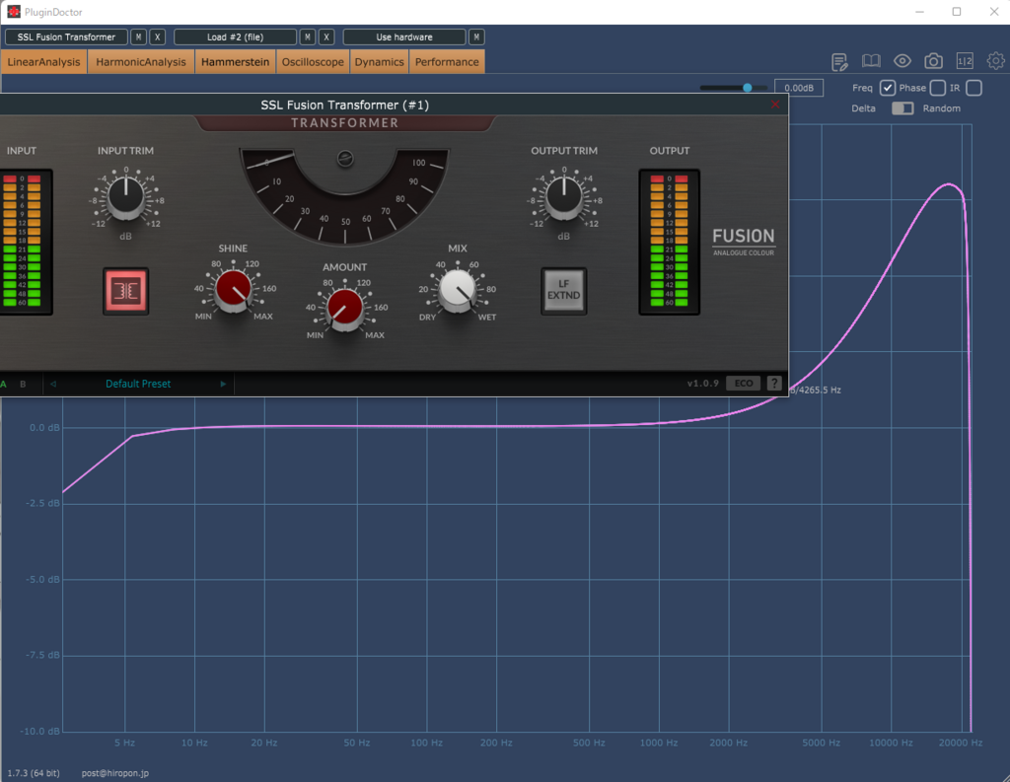Click the 4265.5 Hz cursor readout
The image size is (1010, 782).
(816, 390)
